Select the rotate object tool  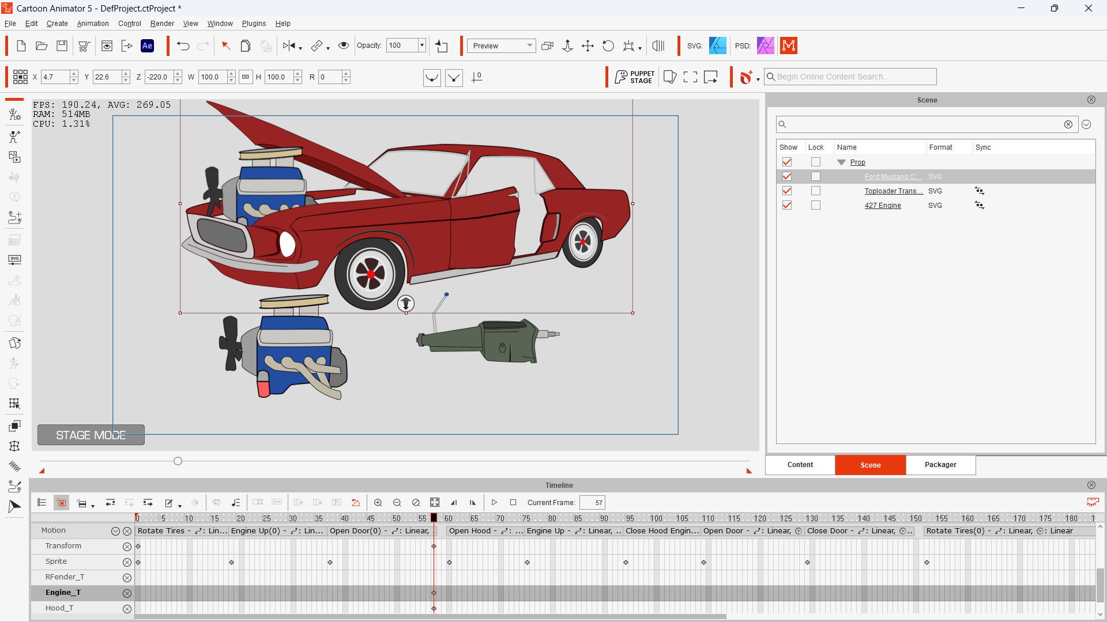click(x=608, y=46)
